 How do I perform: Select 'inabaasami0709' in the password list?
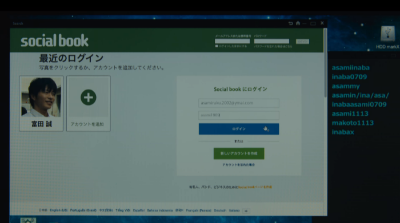point(359,104)
